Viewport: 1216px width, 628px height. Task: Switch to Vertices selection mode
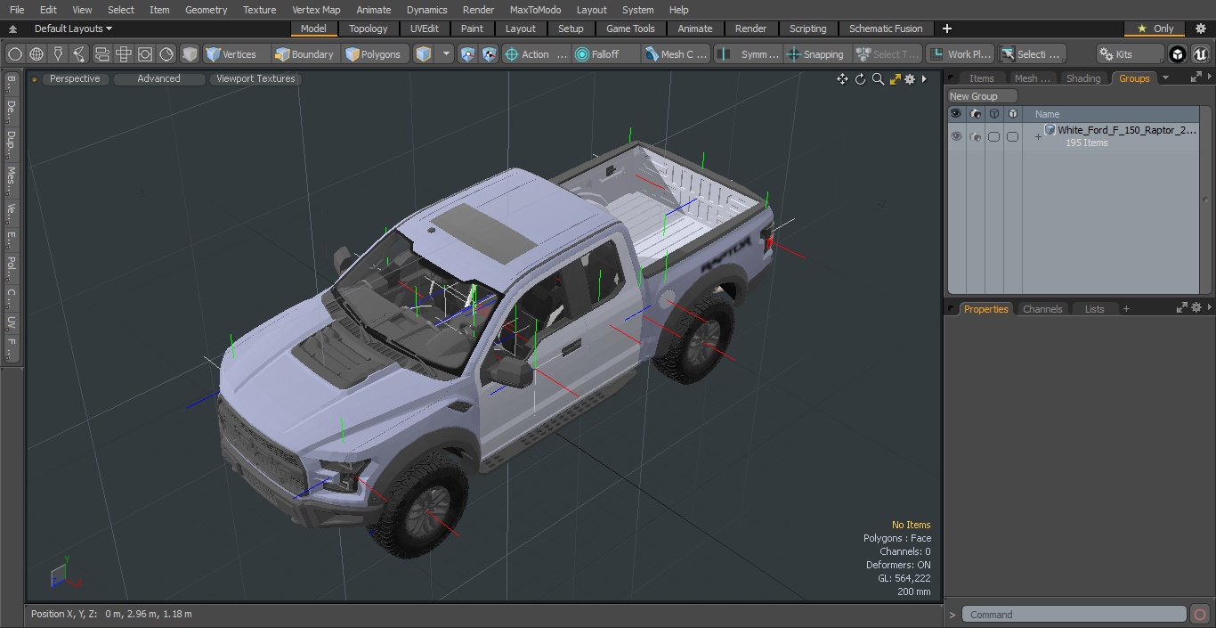click(236, 54)
